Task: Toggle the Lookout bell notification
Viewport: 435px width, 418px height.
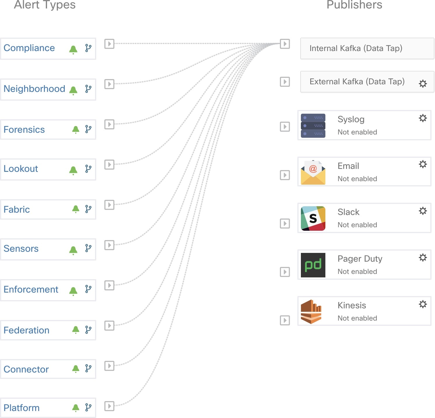Action: click(73, 170)
